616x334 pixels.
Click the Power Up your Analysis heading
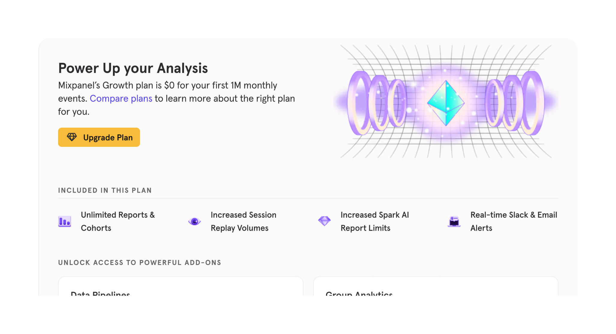pyautogui.click(x=133, y=68)
